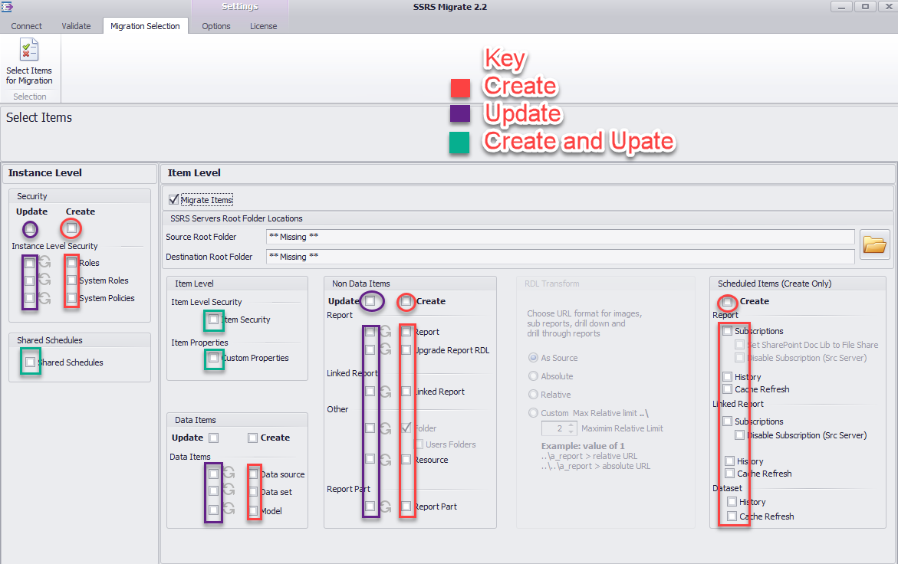Click the Select Items for Migration icon
Image resolution: width=898 pixels, height=564 pixels.
click(28, 49)
